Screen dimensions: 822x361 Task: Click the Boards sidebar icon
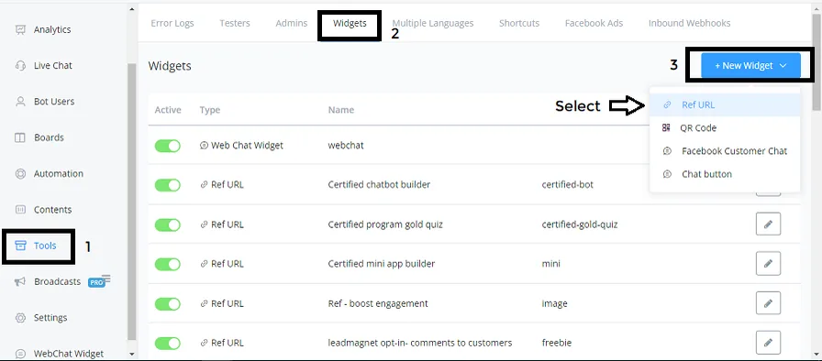(20, 137)
